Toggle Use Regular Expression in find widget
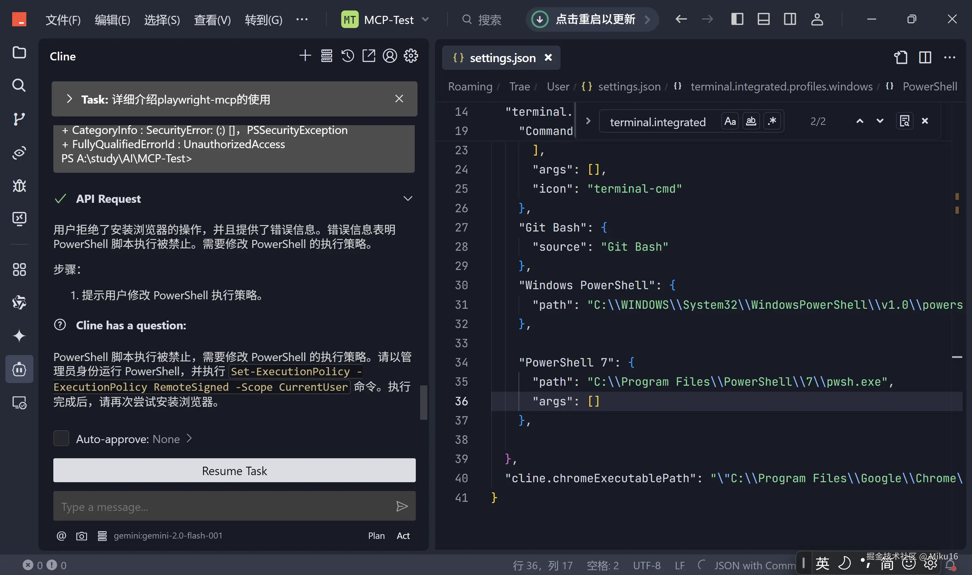 (x=772, y=121)
